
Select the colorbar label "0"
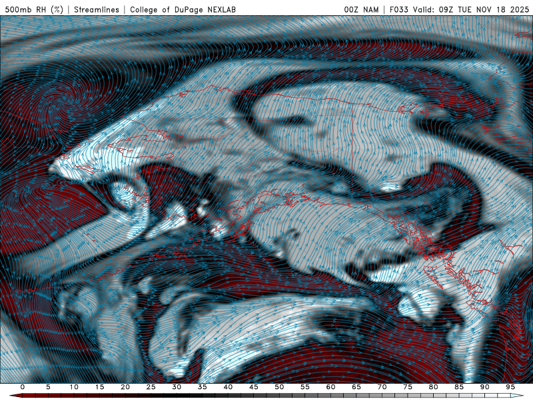(x=23, y=387)
